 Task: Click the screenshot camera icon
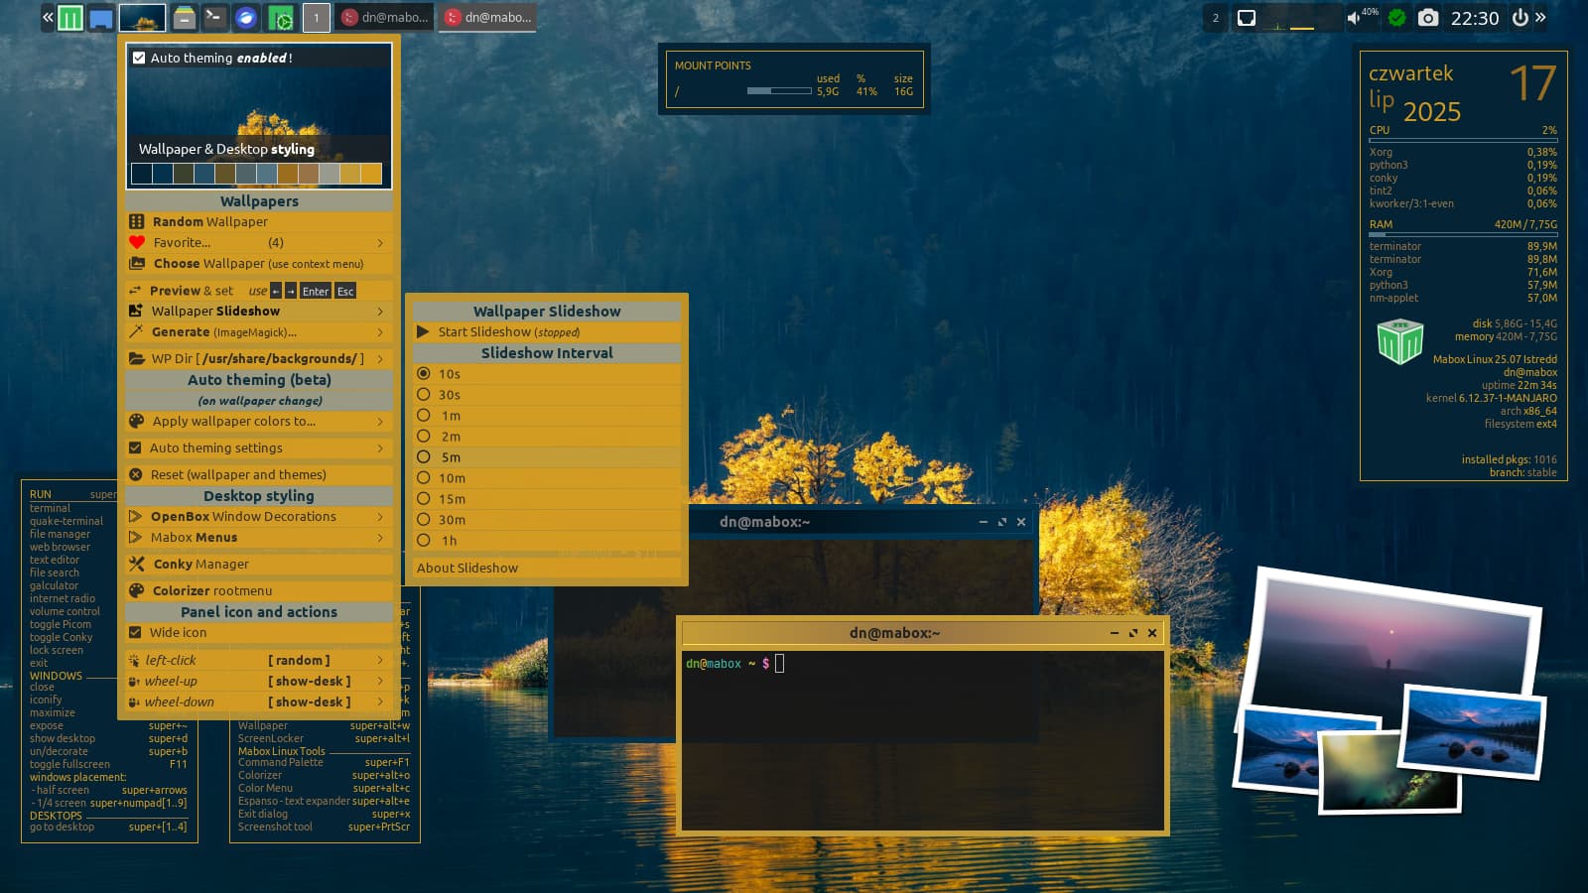[1427, 18]
